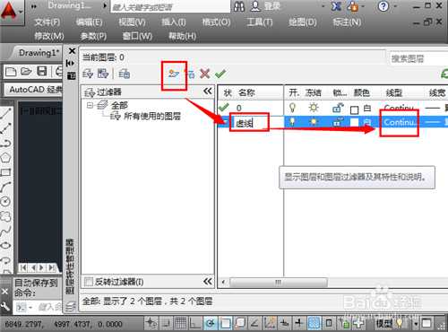Screen dimensions: 448x332
Task: Open new property filter icon
Action: pyautogui.click(x=88, y=74)
